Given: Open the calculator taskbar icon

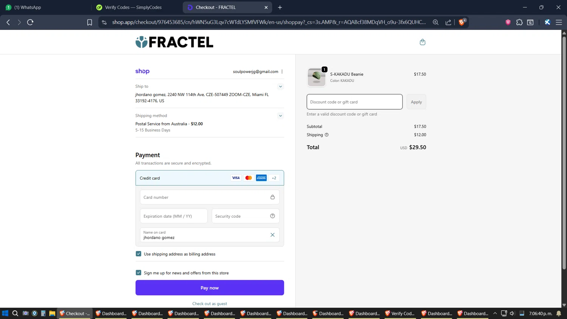Looking at the screenshot, I should (43, 313).
